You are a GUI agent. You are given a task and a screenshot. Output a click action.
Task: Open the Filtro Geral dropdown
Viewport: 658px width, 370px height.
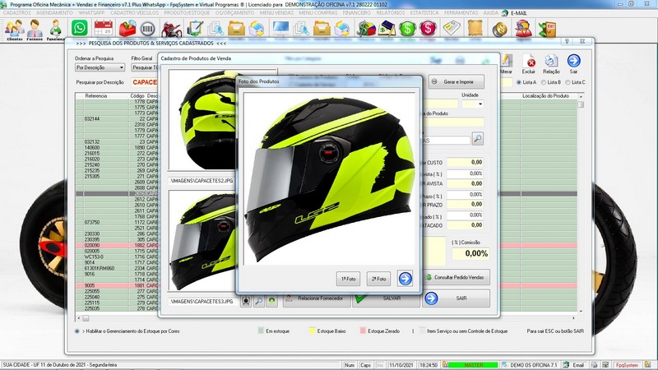[x=145, y=67]
